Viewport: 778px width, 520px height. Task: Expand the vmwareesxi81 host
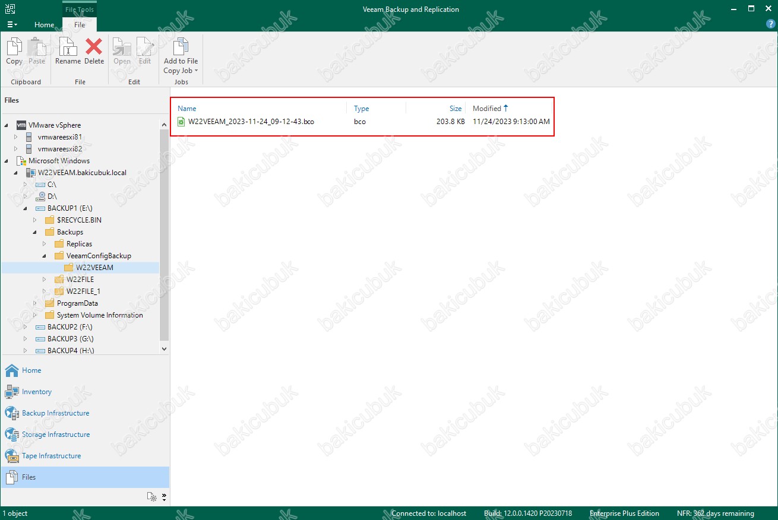click(16, 137)
